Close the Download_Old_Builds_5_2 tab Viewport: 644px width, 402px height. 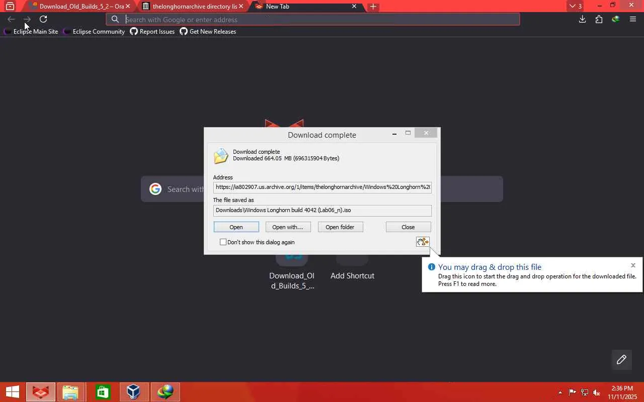(x=128, y=7)
